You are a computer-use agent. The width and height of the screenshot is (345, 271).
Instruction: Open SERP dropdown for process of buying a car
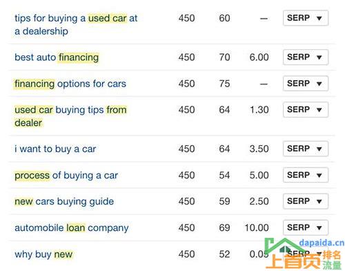[x=306, y=175]
